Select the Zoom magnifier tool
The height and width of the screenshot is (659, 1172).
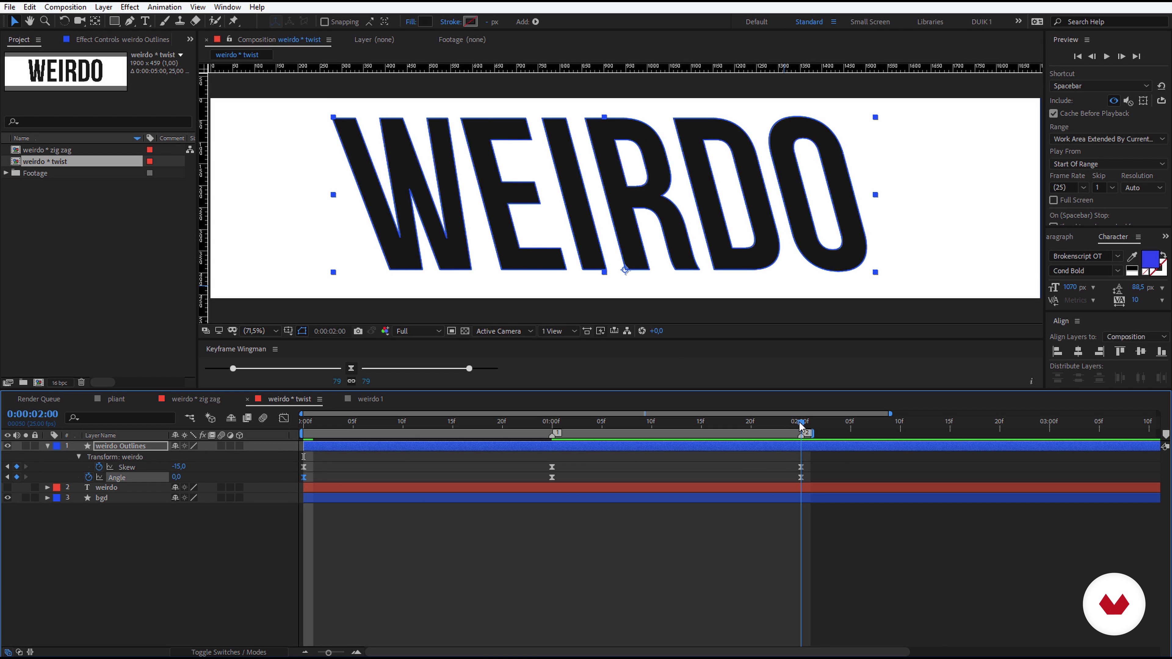pos(45,21)
